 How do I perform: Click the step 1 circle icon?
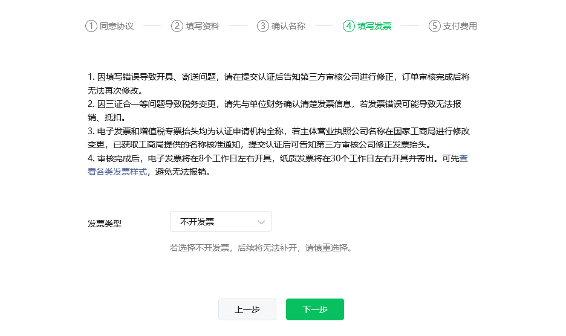point(91,26)
